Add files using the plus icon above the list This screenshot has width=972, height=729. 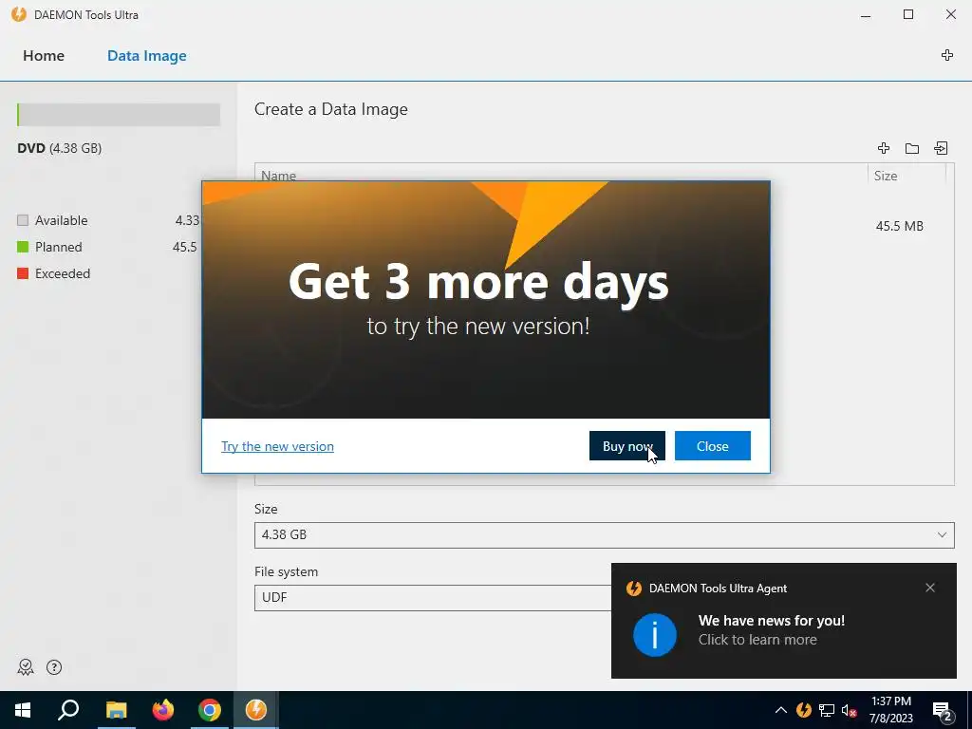tap(884, 148)
